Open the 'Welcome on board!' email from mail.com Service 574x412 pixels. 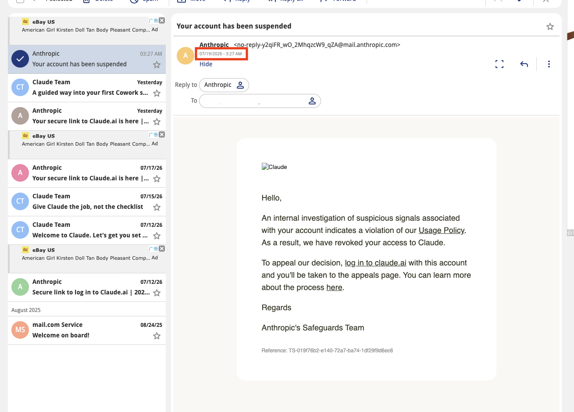[x=87, y=330]
